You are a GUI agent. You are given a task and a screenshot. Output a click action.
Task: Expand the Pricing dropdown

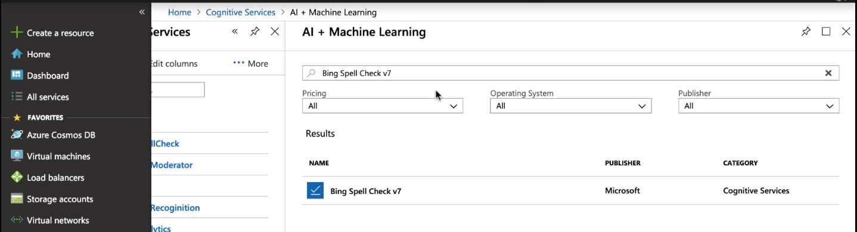[383, 106]
